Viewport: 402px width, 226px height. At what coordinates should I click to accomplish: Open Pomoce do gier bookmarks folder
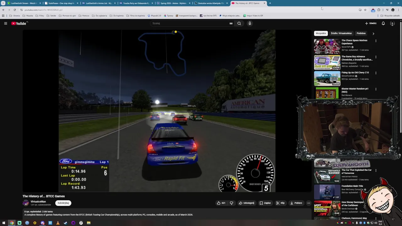point(67,16)
